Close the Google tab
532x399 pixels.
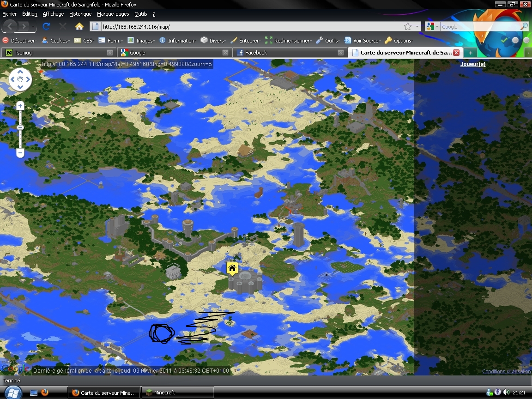click(225, 53)
